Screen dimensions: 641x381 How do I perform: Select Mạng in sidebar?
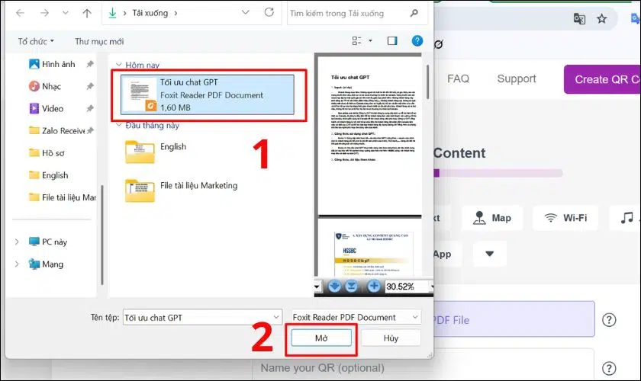[46, 264]
